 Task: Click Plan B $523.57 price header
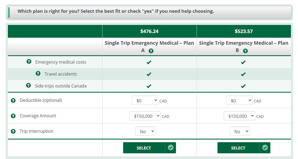point(244,31)
